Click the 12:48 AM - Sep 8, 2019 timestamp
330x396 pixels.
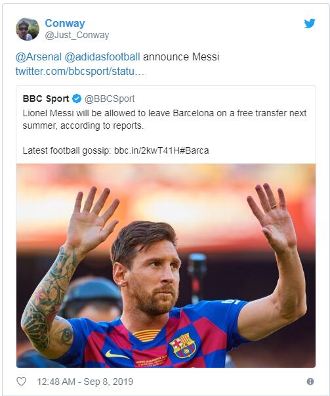[x=85, y=382]
